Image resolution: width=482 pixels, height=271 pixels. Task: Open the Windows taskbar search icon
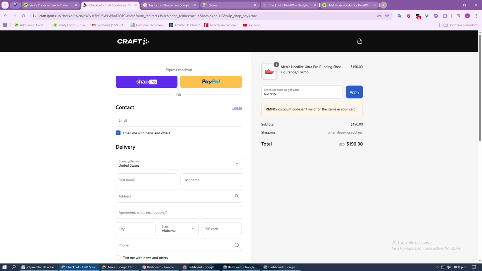13,267
